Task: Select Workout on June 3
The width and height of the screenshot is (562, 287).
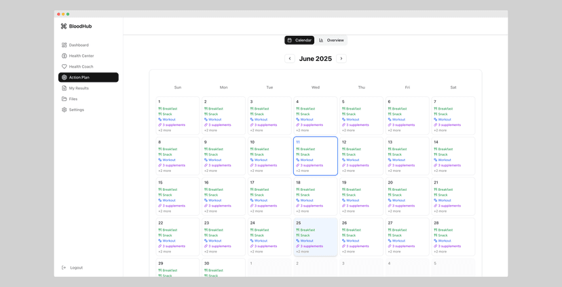Action: 259,119
